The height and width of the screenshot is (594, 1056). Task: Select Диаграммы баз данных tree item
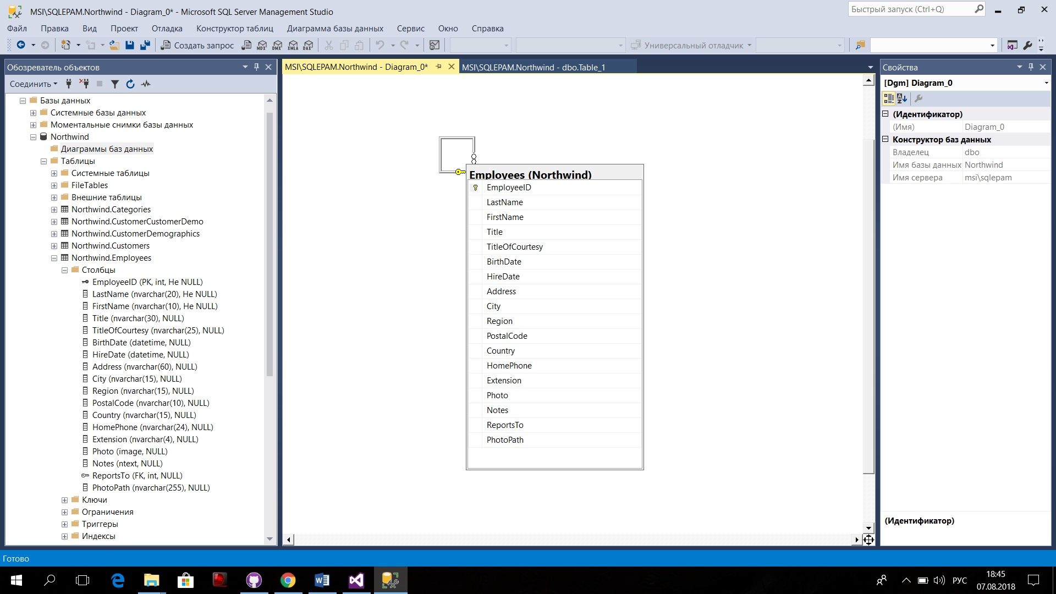pyautogui.click(x=107, y=149)
